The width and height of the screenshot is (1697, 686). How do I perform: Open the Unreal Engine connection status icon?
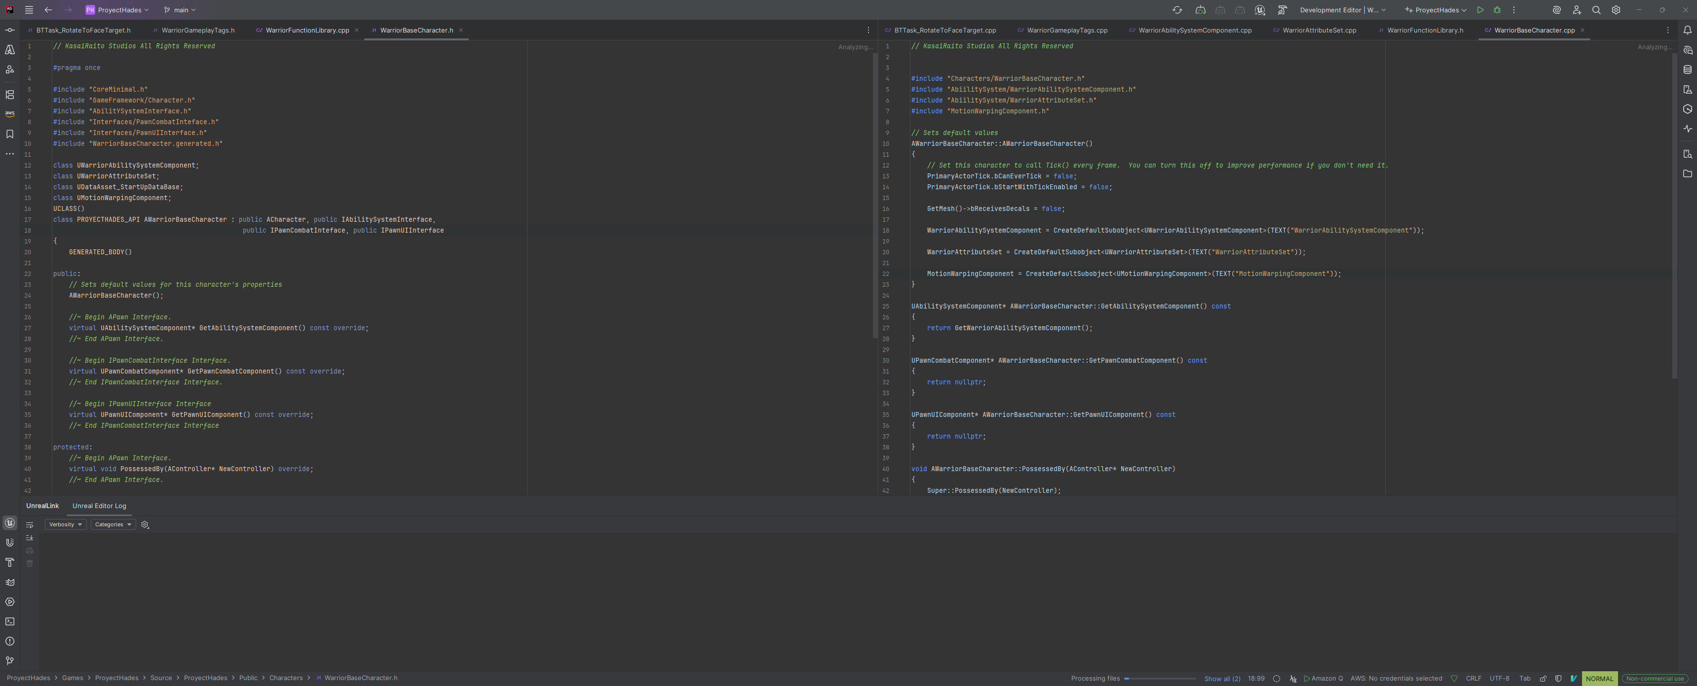[x=1260, y=10]
